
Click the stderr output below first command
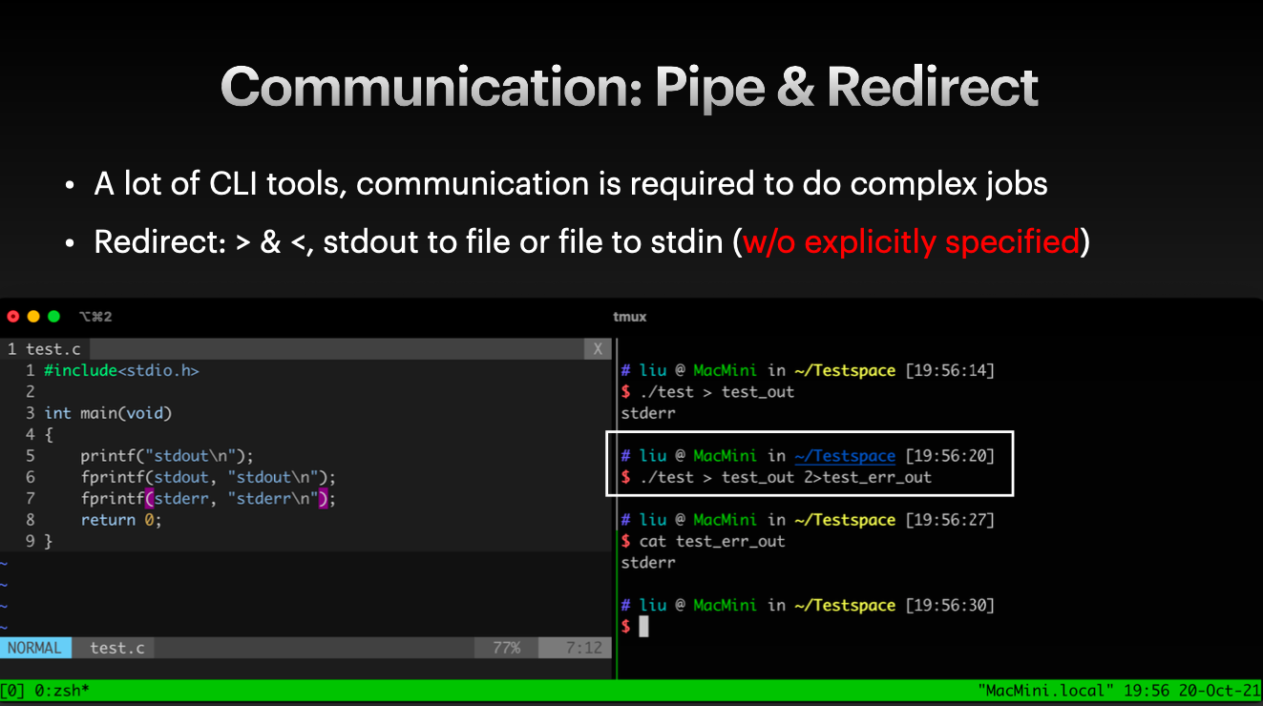[648, 413]
